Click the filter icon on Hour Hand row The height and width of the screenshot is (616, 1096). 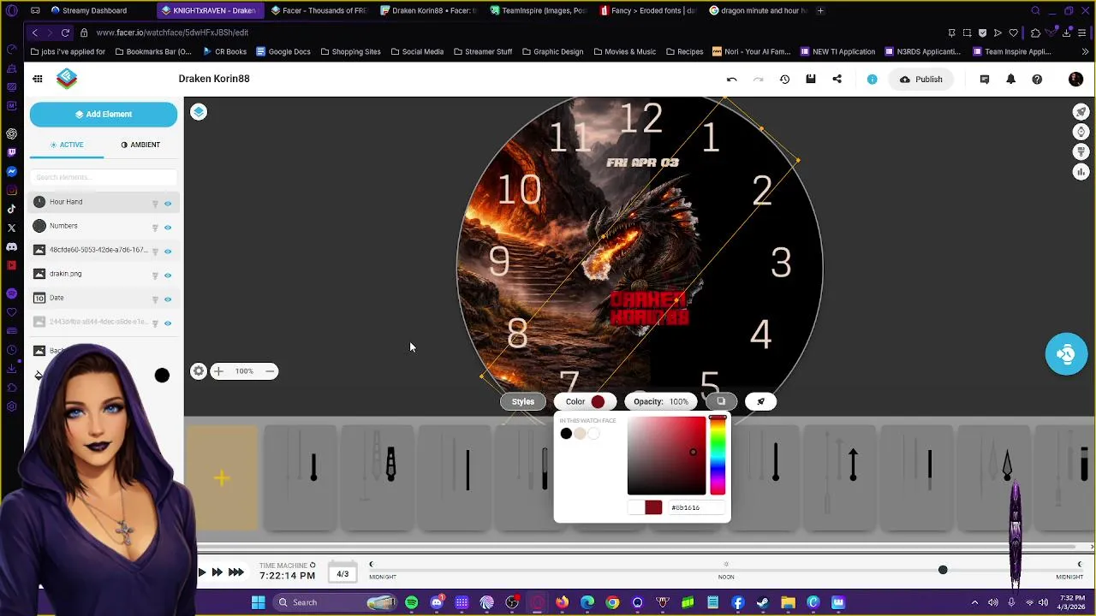[x=155, y=204]
